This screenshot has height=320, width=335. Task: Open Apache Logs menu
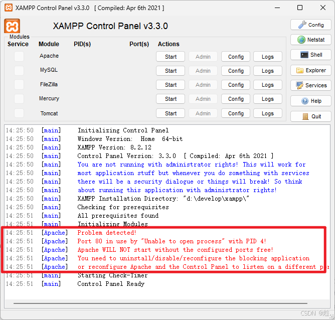[x=268, y=57]
